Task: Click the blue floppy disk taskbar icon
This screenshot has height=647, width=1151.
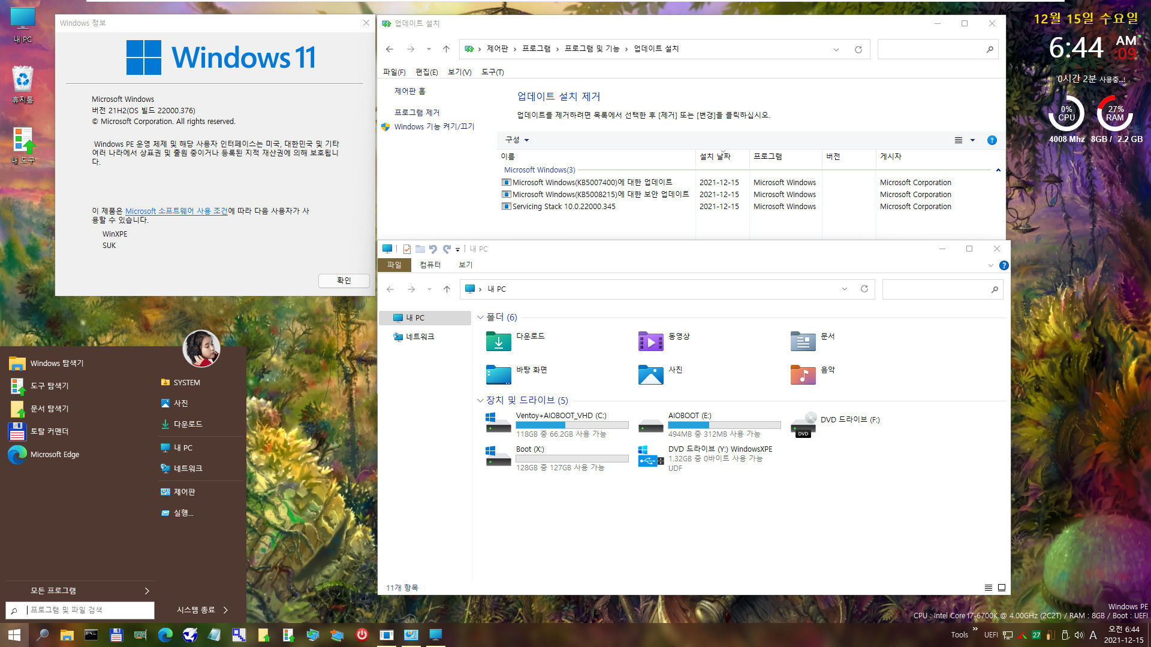Action: [116, 635]
